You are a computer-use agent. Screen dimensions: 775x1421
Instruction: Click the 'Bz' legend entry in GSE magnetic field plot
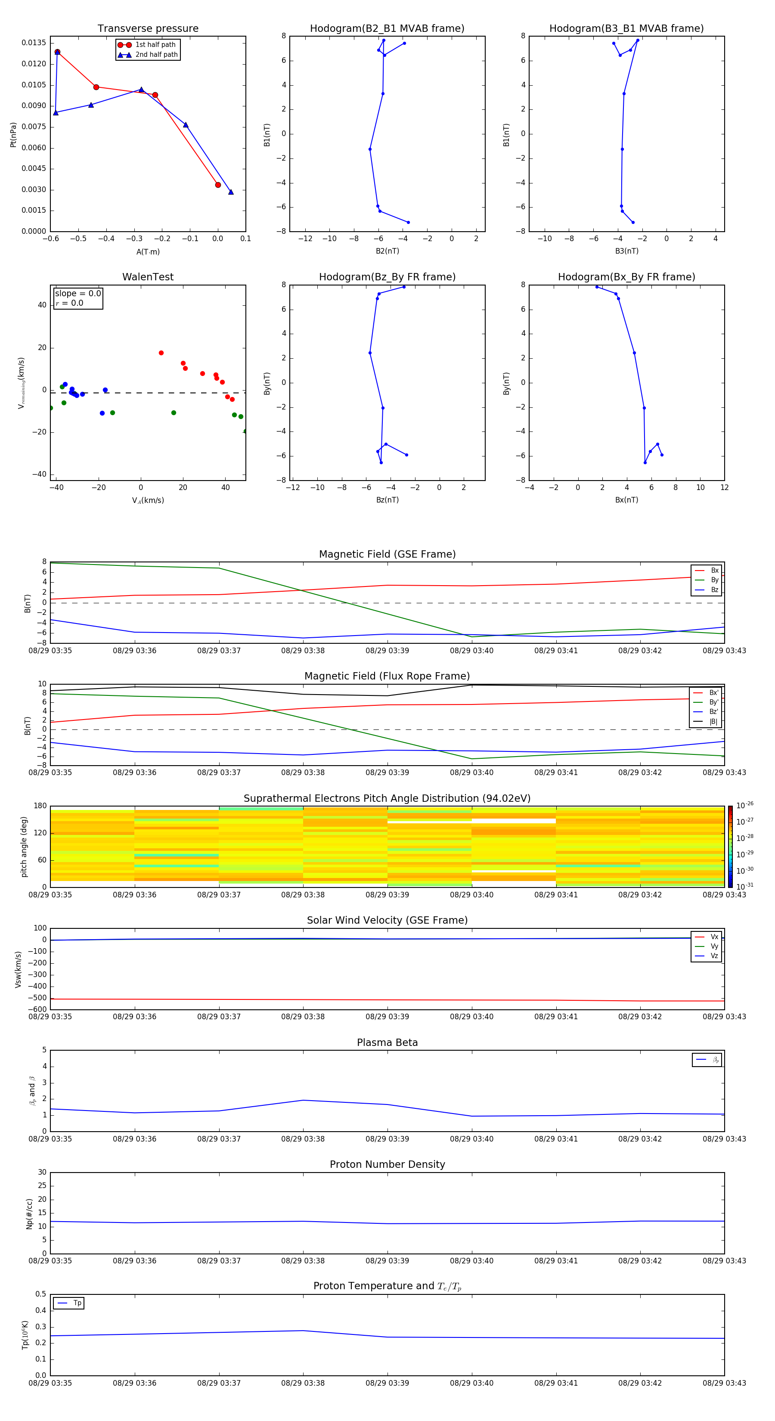tap(707, 590)
